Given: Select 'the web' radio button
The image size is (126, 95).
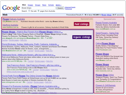Looking at the screenshot, I should point(29,11).
